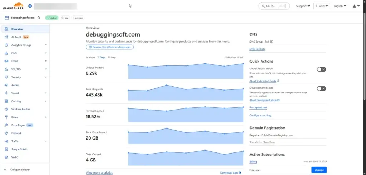
Task: Click the user profile icon
Action: pos(354,6)
